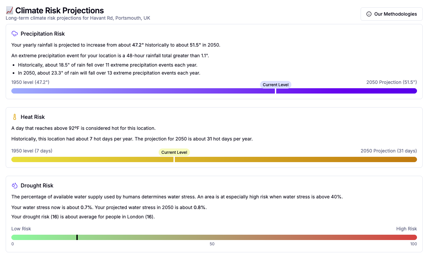Screen dimensions: 425x258
Task: Click the Current Level label on precipitation bar
Action: click(x=276, y=85)
